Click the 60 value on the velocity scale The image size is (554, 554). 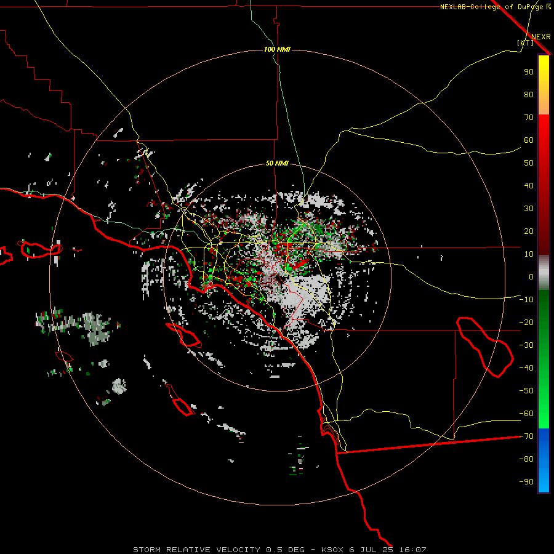point(529,140)
